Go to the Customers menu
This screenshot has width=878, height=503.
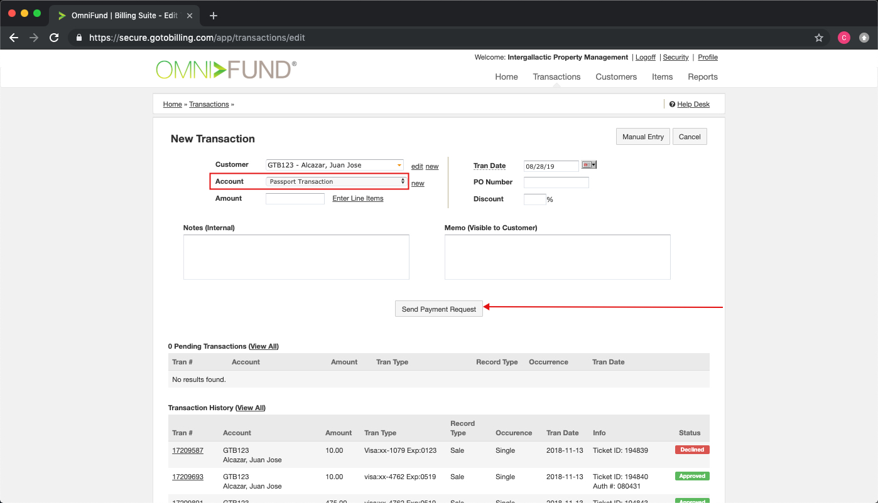[616, 77]
